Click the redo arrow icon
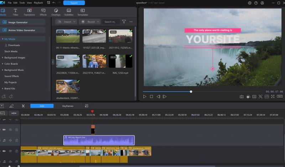The height and width of the screenshot is (167, 285). point(59,3)
